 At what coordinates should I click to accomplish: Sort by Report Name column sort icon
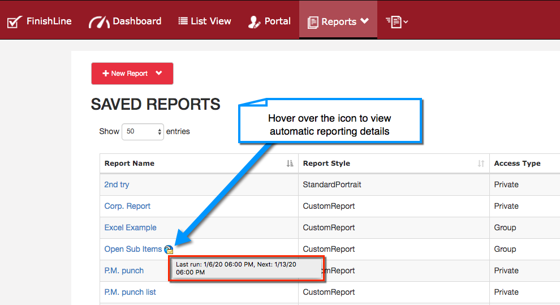290,164
